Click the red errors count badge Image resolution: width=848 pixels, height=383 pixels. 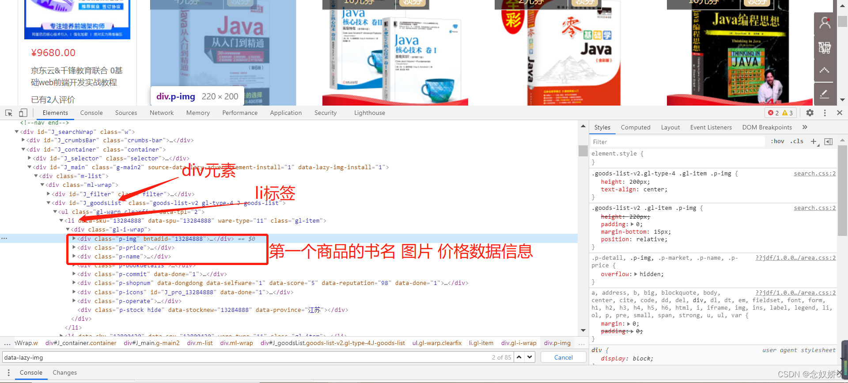(774, 113)
